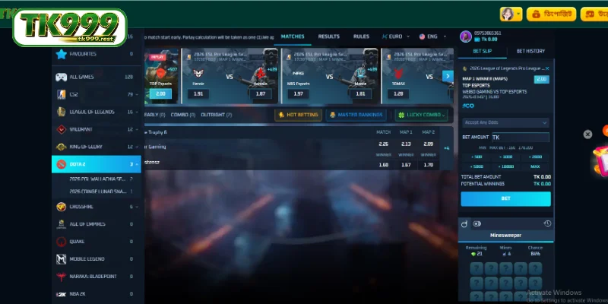608x304 pixels.
Task: Open the Crossfire game icon
Action: [x=61, y=207]
